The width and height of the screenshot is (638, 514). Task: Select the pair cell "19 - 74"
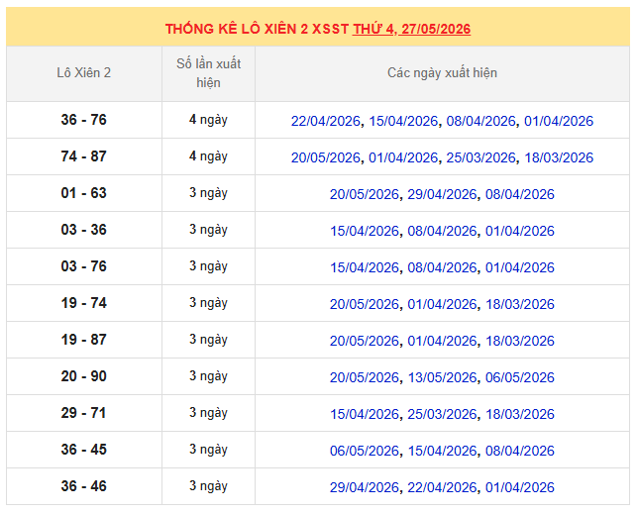tap(84, 302)
